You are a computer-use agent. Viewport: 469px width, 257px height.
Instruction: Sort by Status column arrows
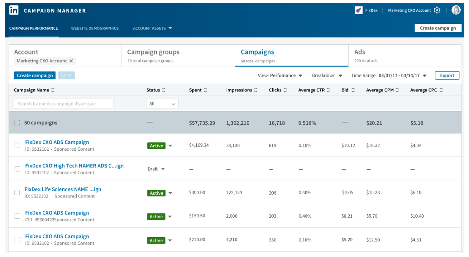(164, 90)
